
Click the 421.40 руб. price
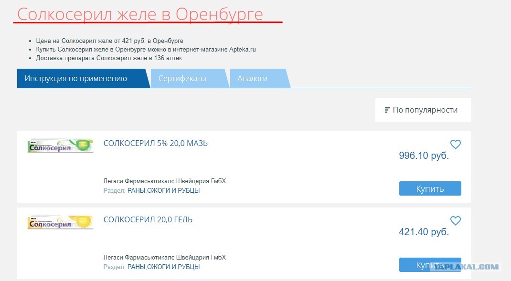point(424,232)
